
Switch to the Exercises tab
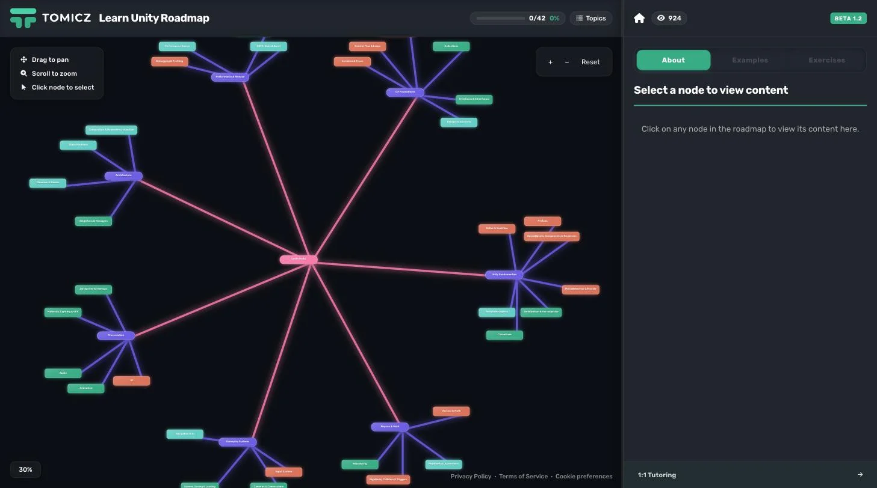[826, 60]
